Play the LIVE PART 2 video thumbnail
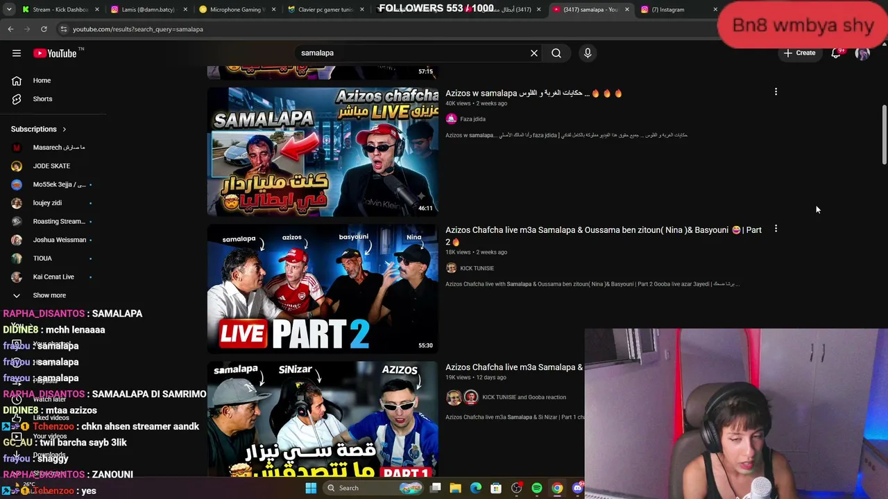This screenshot has width=888, height=499. tap(323, 288)
